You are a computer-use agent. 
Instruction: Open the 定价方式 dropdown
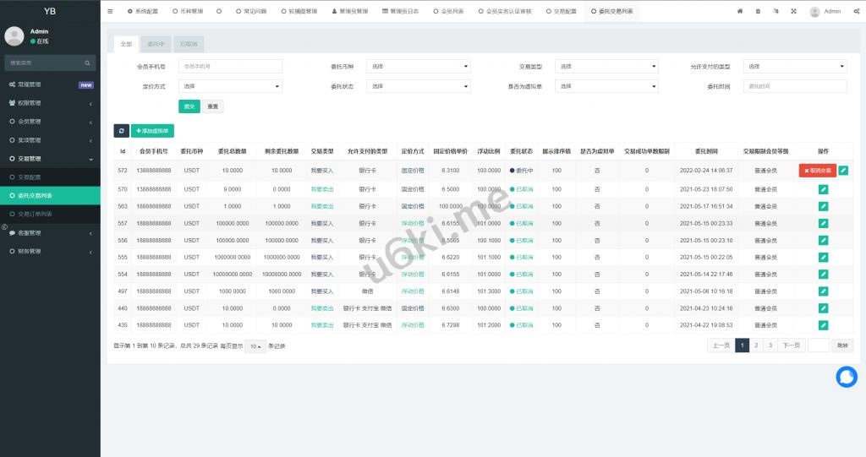(229, 86)
